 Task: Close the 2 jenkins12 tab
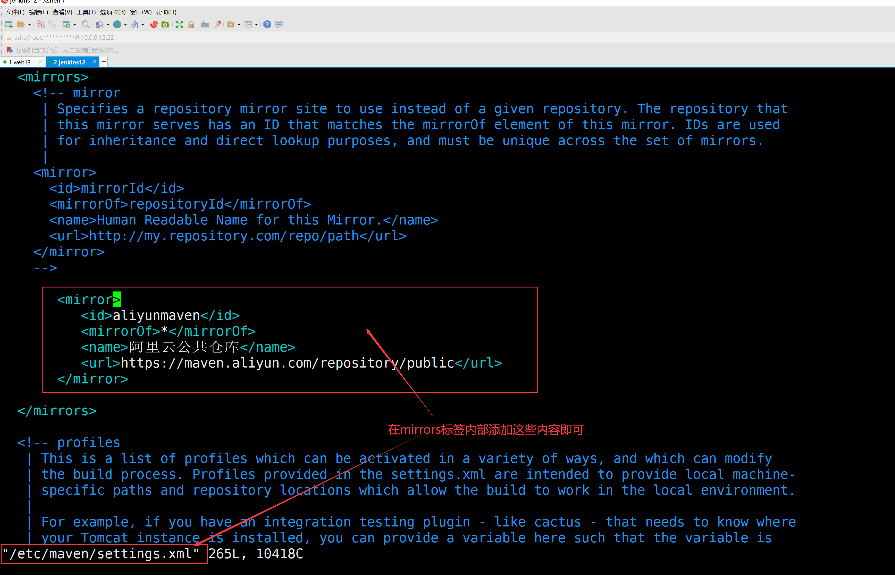(95, 62)
